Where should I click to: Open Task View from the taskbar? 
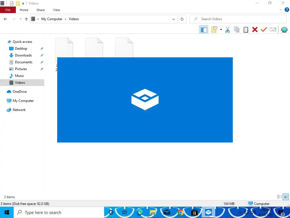(125, 212)
